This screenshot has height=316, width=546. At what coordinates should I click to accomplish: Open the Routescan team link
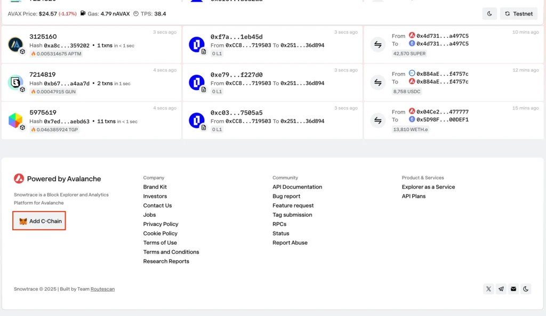pos(102,289)
